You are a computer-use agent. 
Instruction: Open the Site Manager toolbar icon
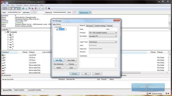(3, 8)
